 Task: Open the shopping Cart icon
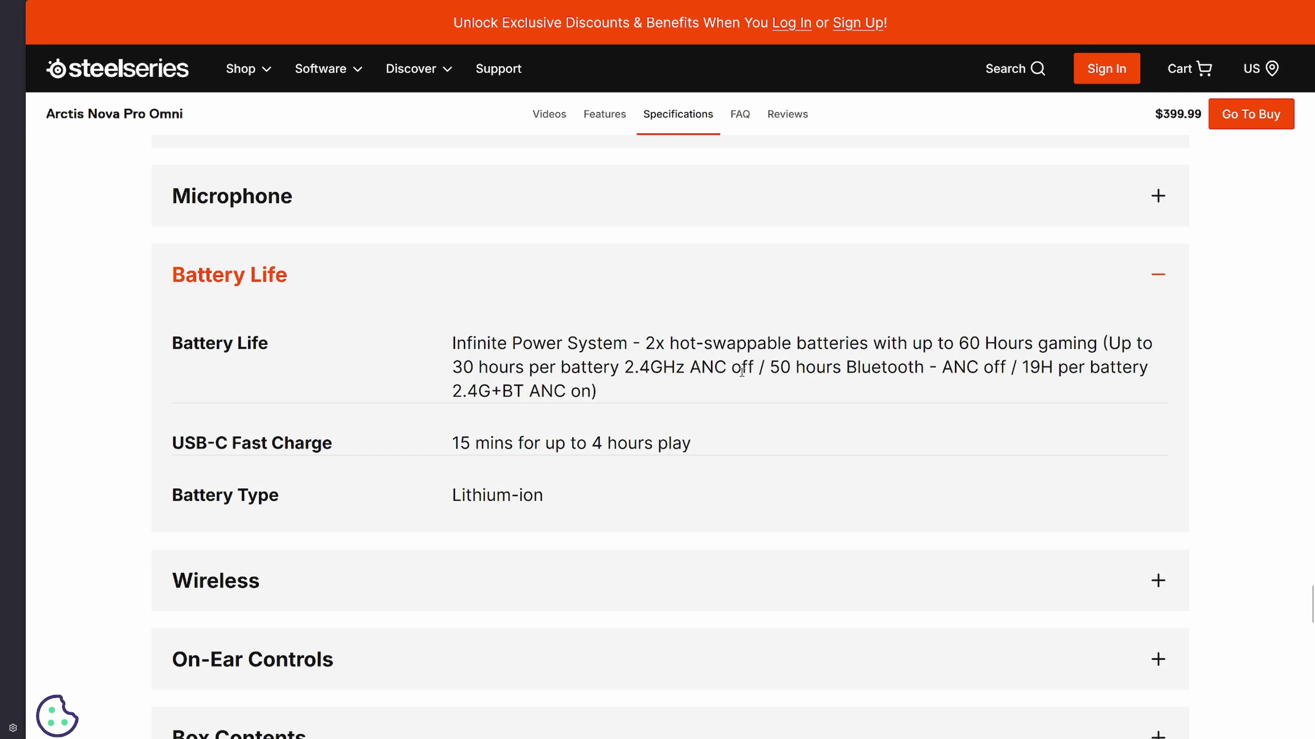click(1204, 68)
